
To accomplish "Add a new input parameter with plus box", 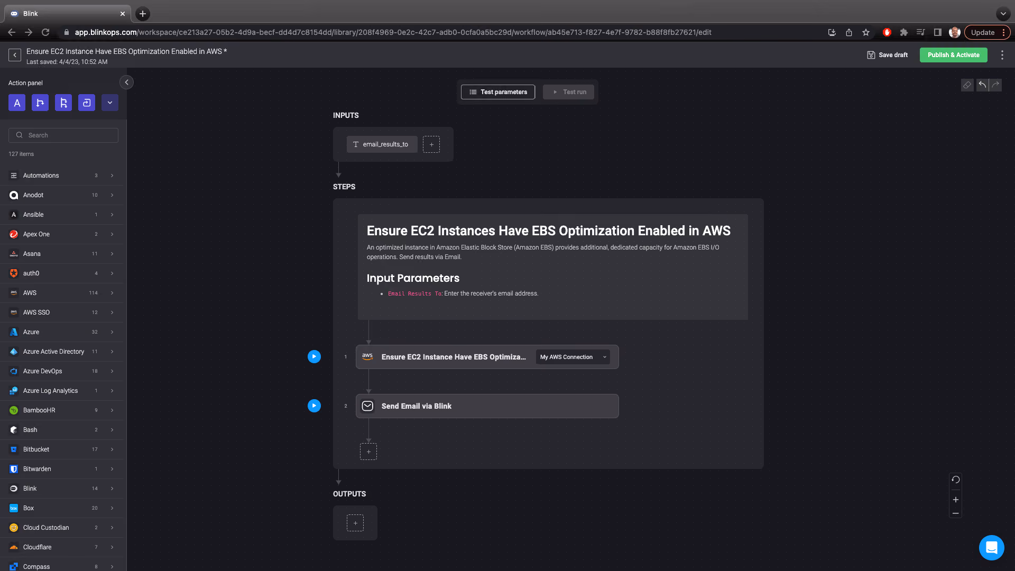I will pos(431,144).
